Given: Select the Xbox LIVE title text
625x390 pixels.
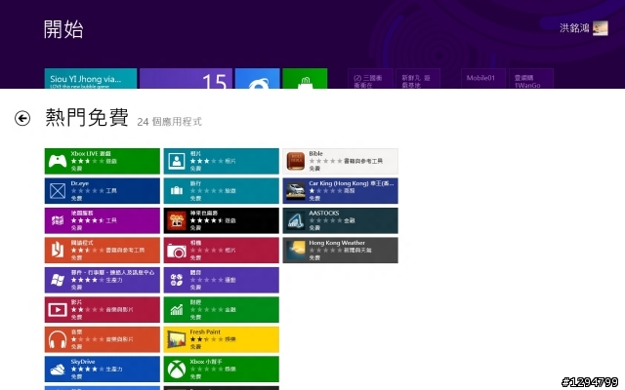Looking at the screenshot, I should tap(91, 154).
